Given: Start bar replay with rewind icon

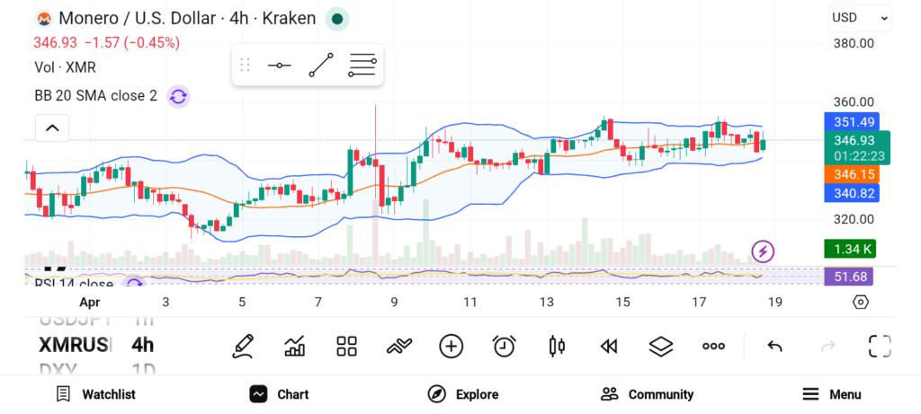Looking at the screenshot, I should pyautogui.click(x=609, y=346).
